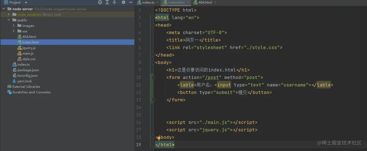Expand the node_modules folder arrow
This screenshot has height=151, width=367.
[9, 14]
